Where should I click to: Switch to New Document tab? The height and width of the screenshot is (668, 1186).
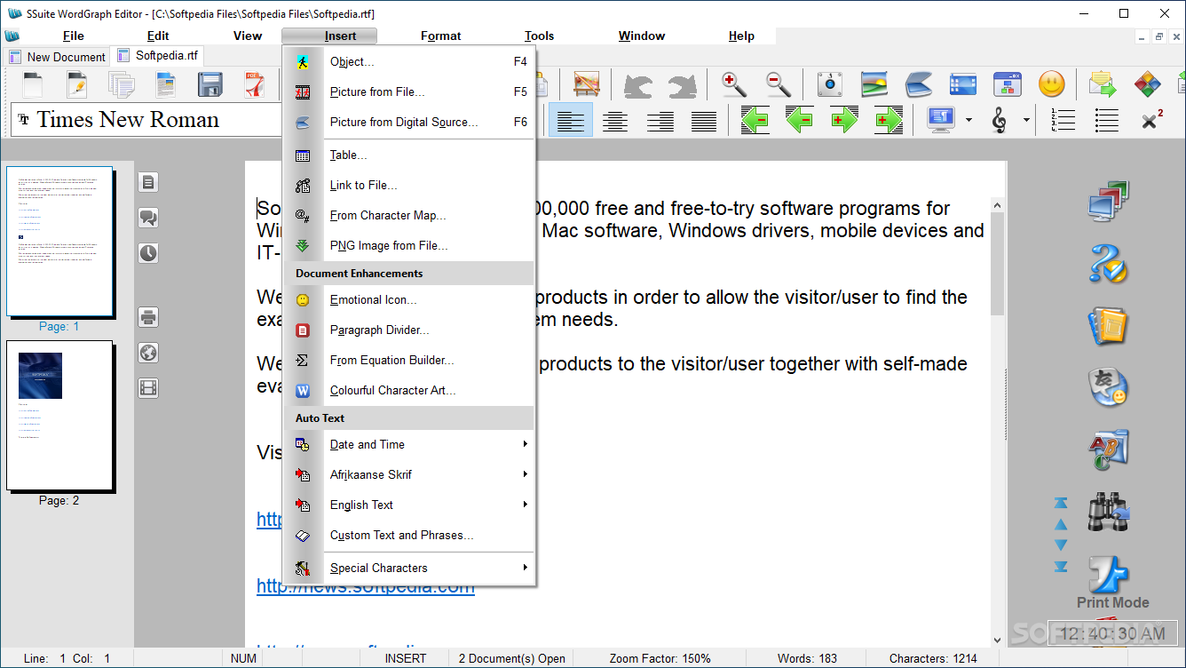pos(57,57)
